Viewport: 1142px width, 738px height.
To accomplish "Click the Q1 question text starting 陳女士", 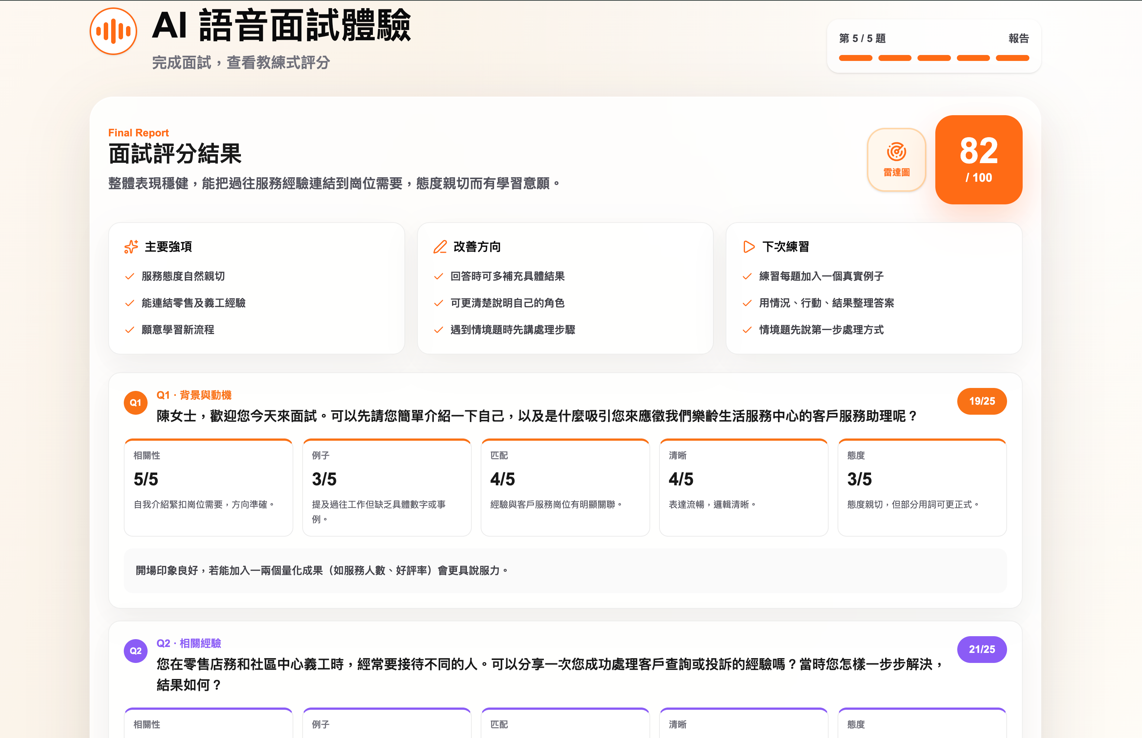I will pos(537,416).
